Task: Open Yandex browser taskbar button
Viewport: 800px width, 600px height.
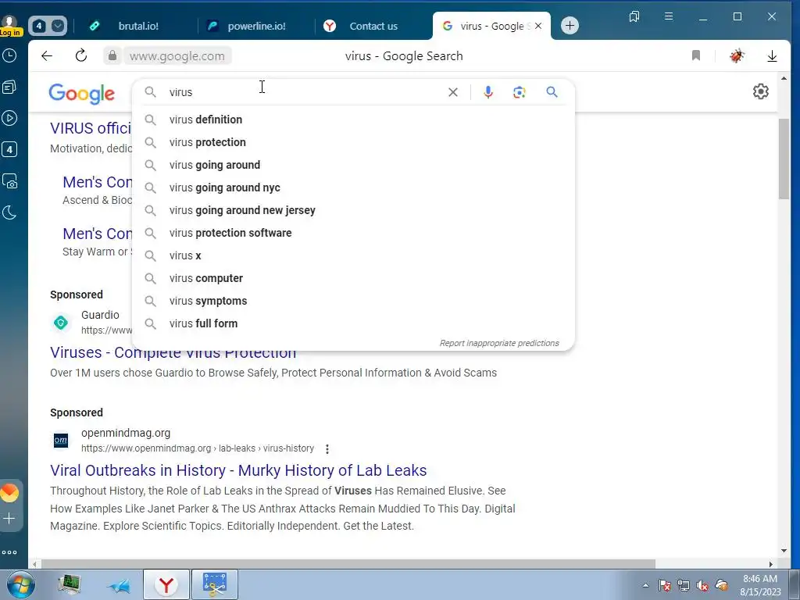Action: pyautogui.click(x=166, y=584)
